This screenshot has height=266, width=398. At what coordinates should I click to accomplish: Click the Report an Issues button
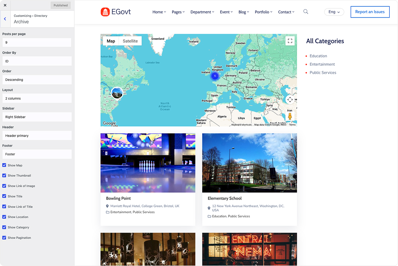pyautogui.click(x=370, y=12)
